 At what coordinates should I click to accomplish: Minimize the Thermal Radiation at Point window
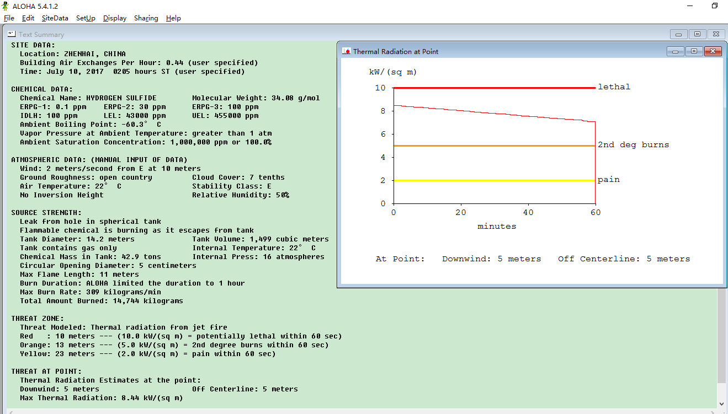[x=676, y=51]
